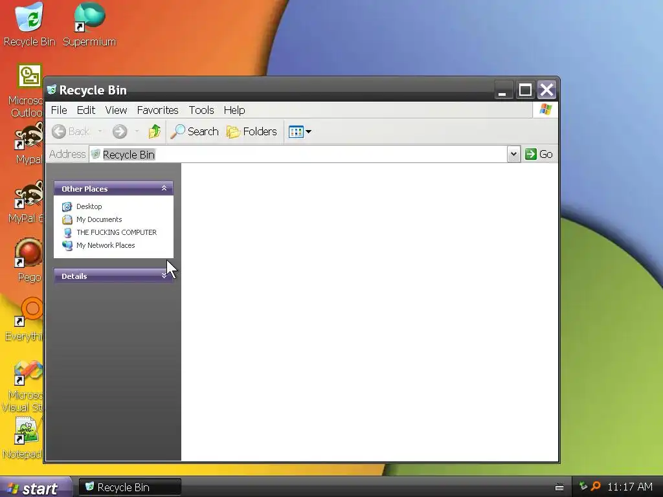Click the Windows flag logo in the menu bar
This screenshot has width=663, height=497.
pos(545,110)
